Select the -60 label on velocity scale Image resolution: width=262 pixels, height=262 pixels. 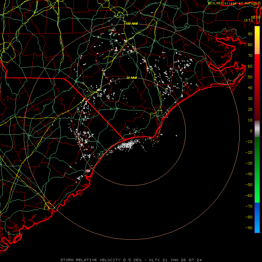pyautogui.click(x=249, y=196)
